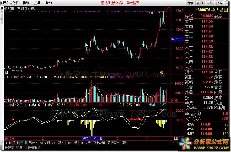This screenshot has height=152, width=231.
Task: Click the 56.99 low price annotation
Action: [19, 71]
